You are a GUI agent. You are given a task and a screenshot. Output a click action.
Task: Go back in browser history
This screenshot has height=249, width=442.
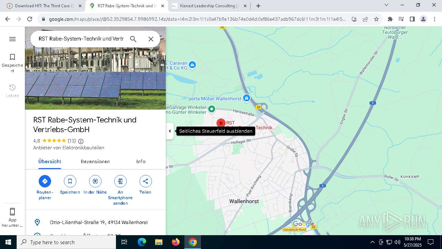pos(8,19)
